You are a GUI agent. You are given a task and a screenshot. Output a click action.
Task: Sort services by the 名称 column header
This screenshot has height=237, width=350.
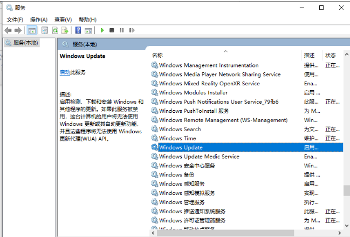point(157,55)
